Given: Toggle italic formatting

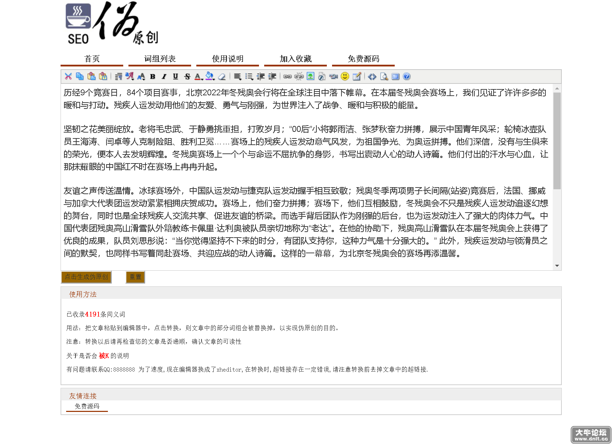Looking at the screenshot, I should tap(164, 77).
